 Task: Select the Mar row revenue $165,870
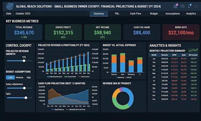pos(165,66)
